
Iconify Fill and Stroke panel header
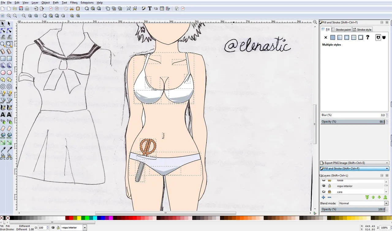coord(382,22)
